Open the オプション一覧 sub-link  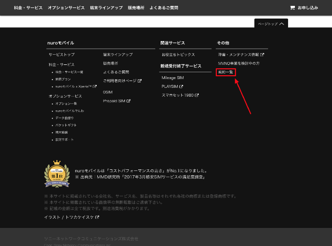[66, 103]
